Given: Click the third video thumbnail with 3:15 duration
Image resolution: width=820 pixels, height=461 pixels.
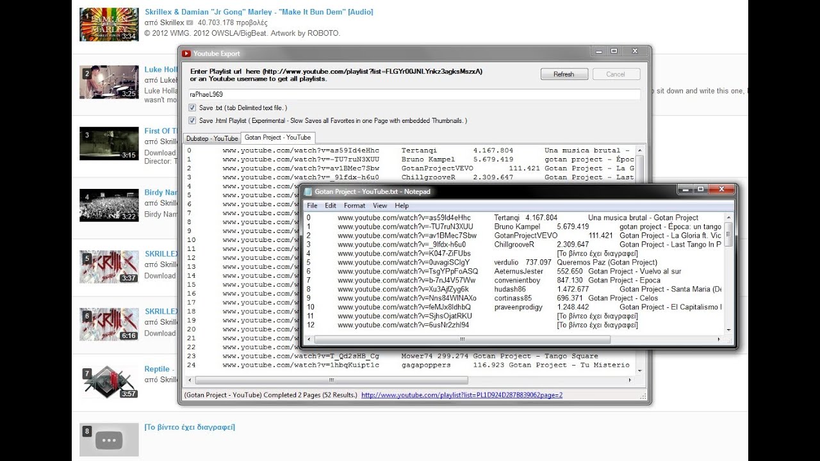Looking at the screenshot, I should click(x=109, y=143).
